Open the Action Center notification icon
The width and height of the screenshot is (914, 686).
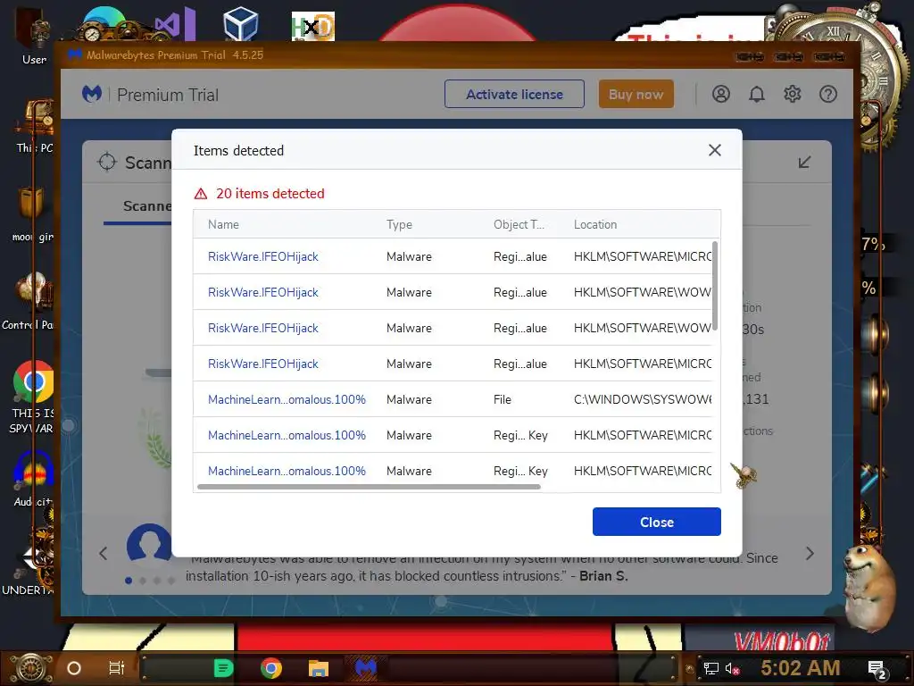pyautogui.click(x=877, y=669)
